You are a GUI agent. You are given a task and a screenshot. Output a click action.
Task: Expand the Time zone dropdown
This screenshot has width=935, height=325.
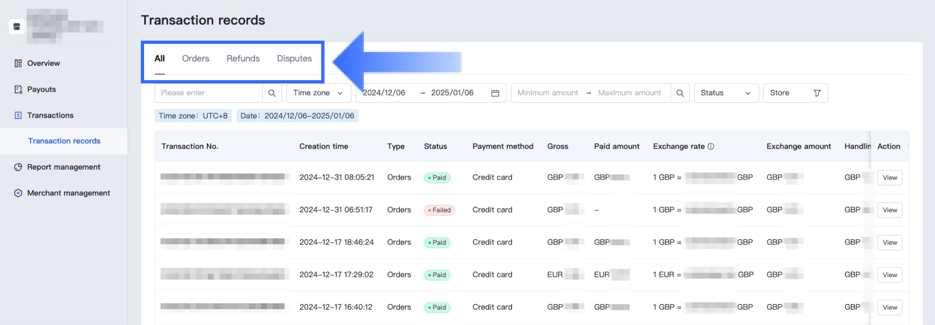[x=318, y=93]
